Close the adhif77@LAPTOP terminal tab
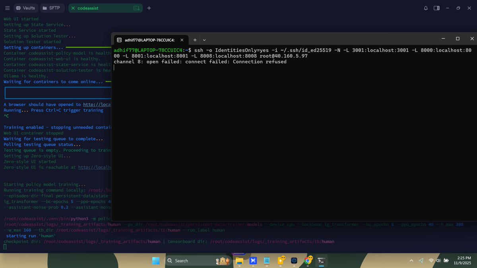 click(x=182, y=40)
